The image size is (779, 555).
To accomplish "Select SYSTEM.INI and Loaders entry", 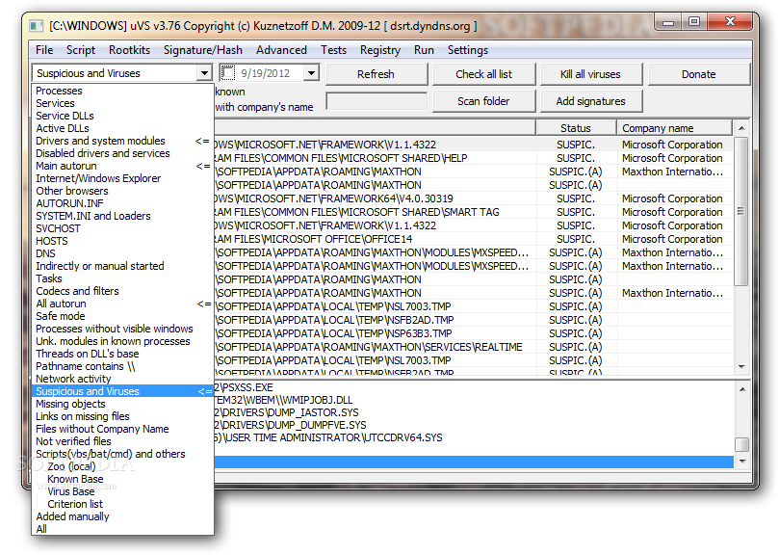I will click(x=122, y=216).
